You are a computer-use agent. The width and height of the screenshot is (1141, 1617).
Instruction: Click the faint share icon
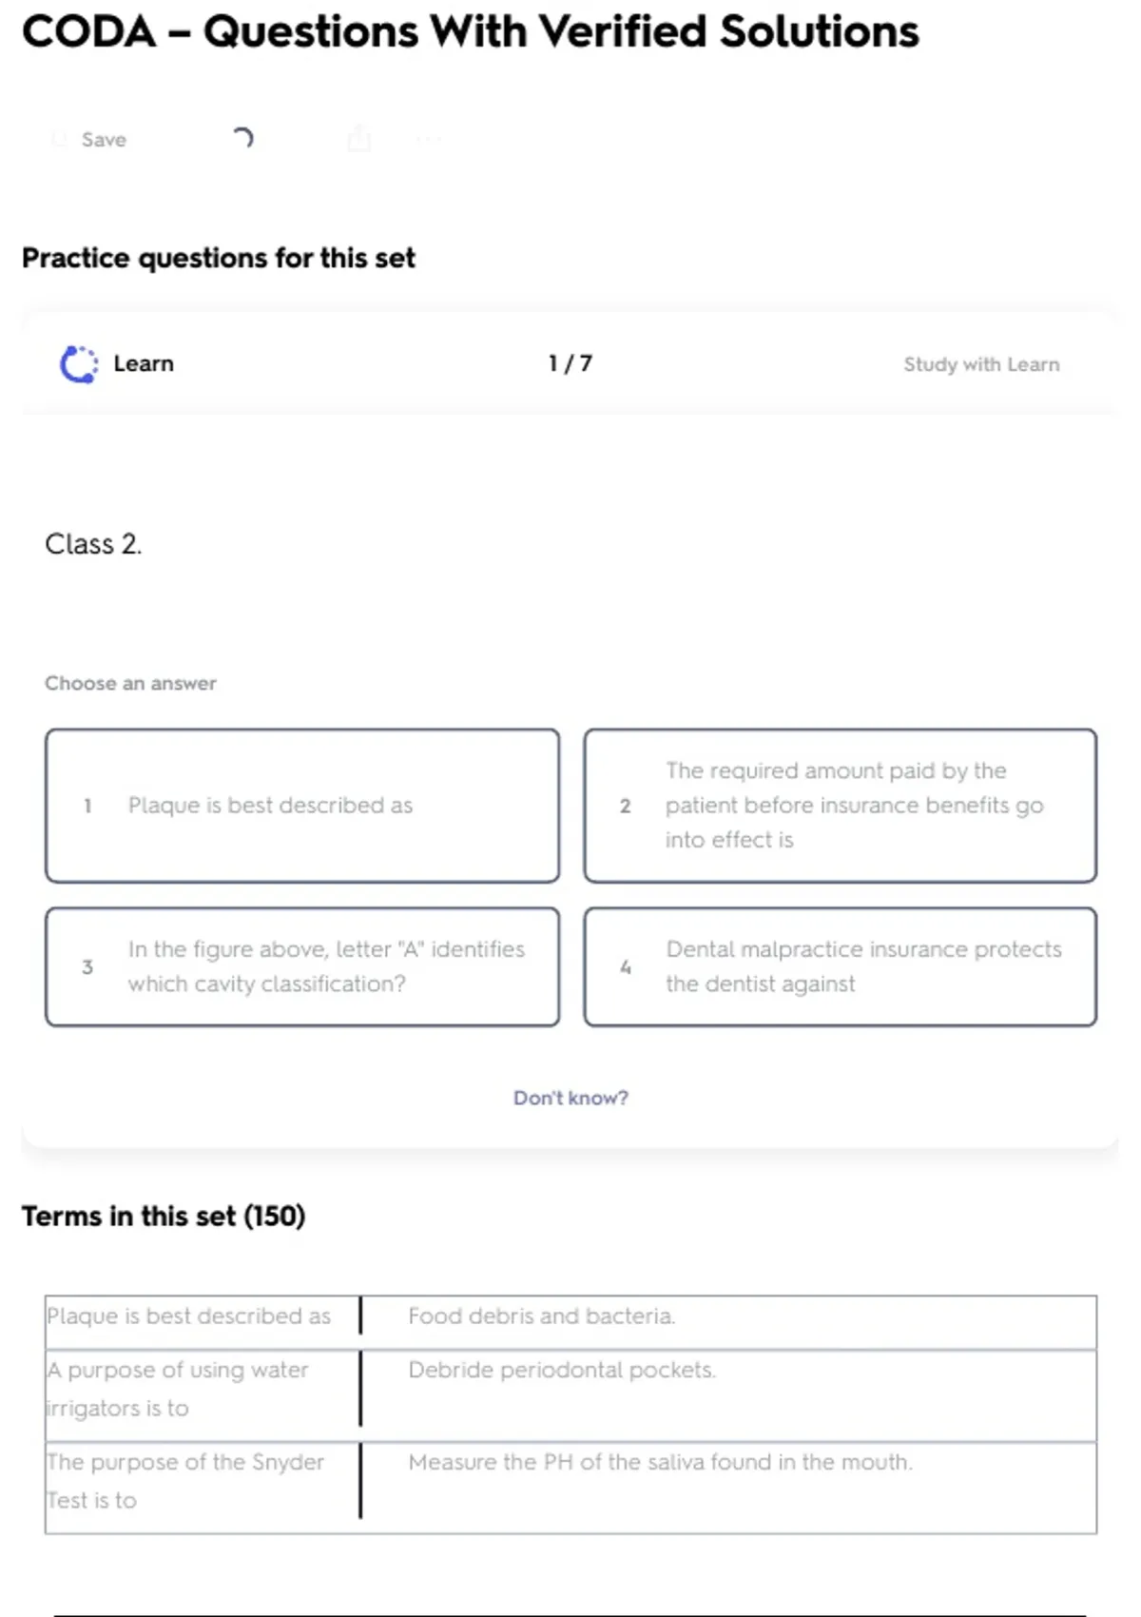358,139
